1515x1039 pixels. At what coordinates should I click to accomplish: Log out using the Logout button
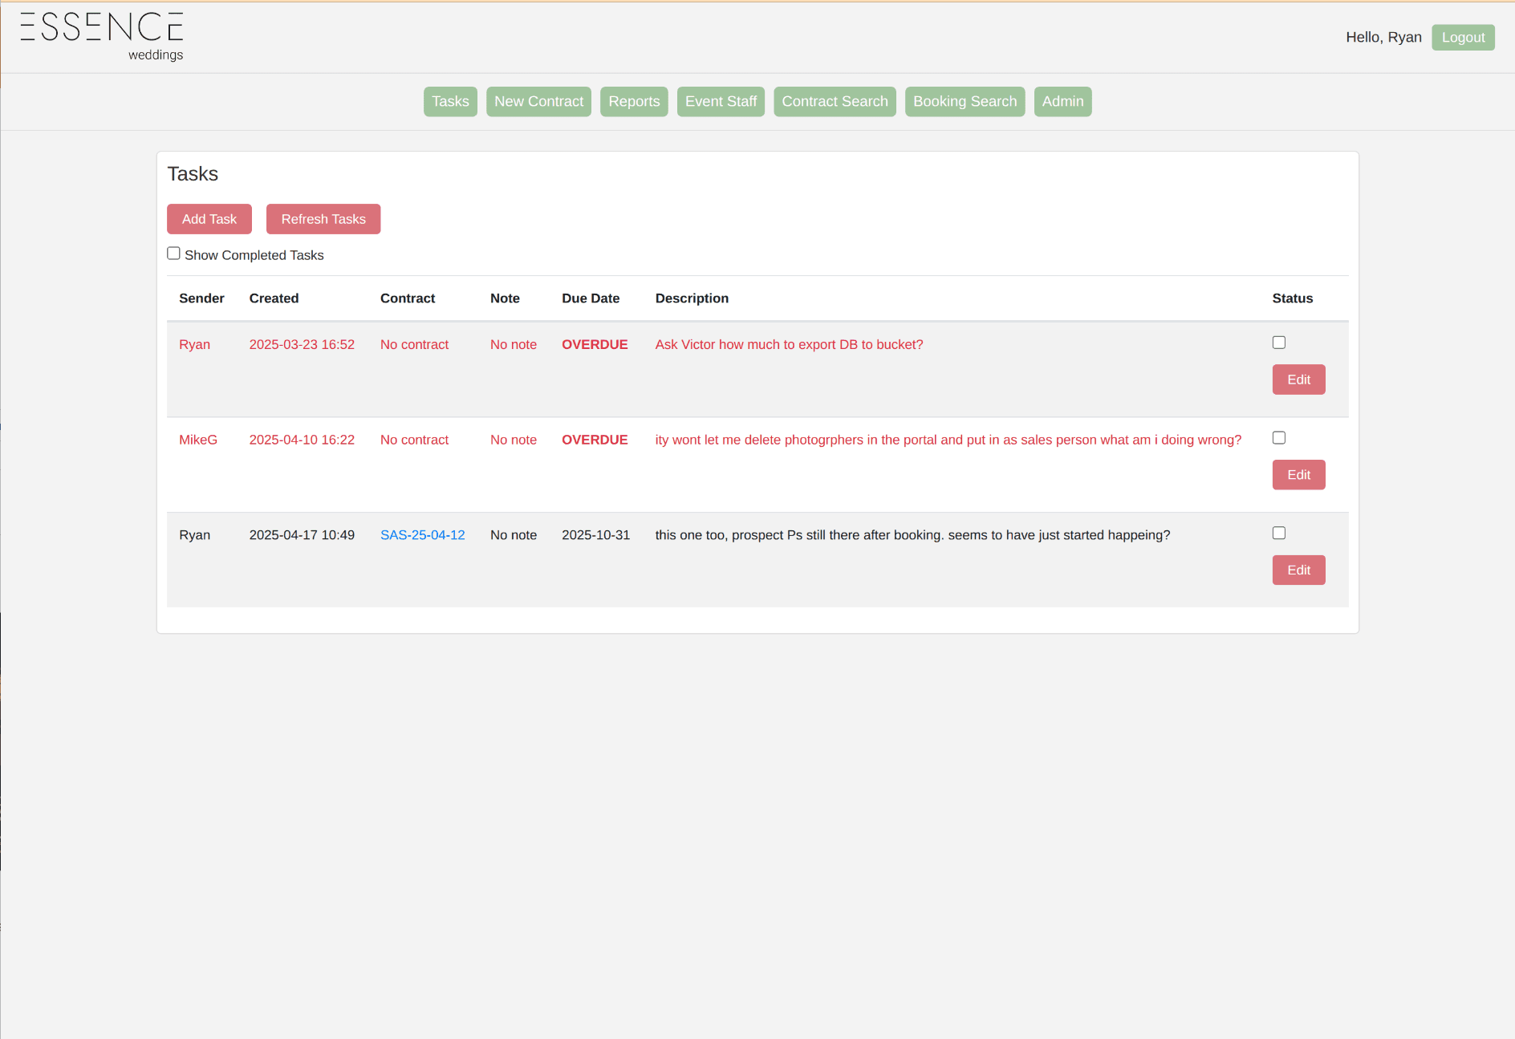[x=1463, y=38]
